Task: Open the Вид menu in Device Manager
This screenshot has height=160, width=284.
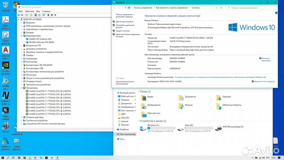Action: tap(38, 11)
